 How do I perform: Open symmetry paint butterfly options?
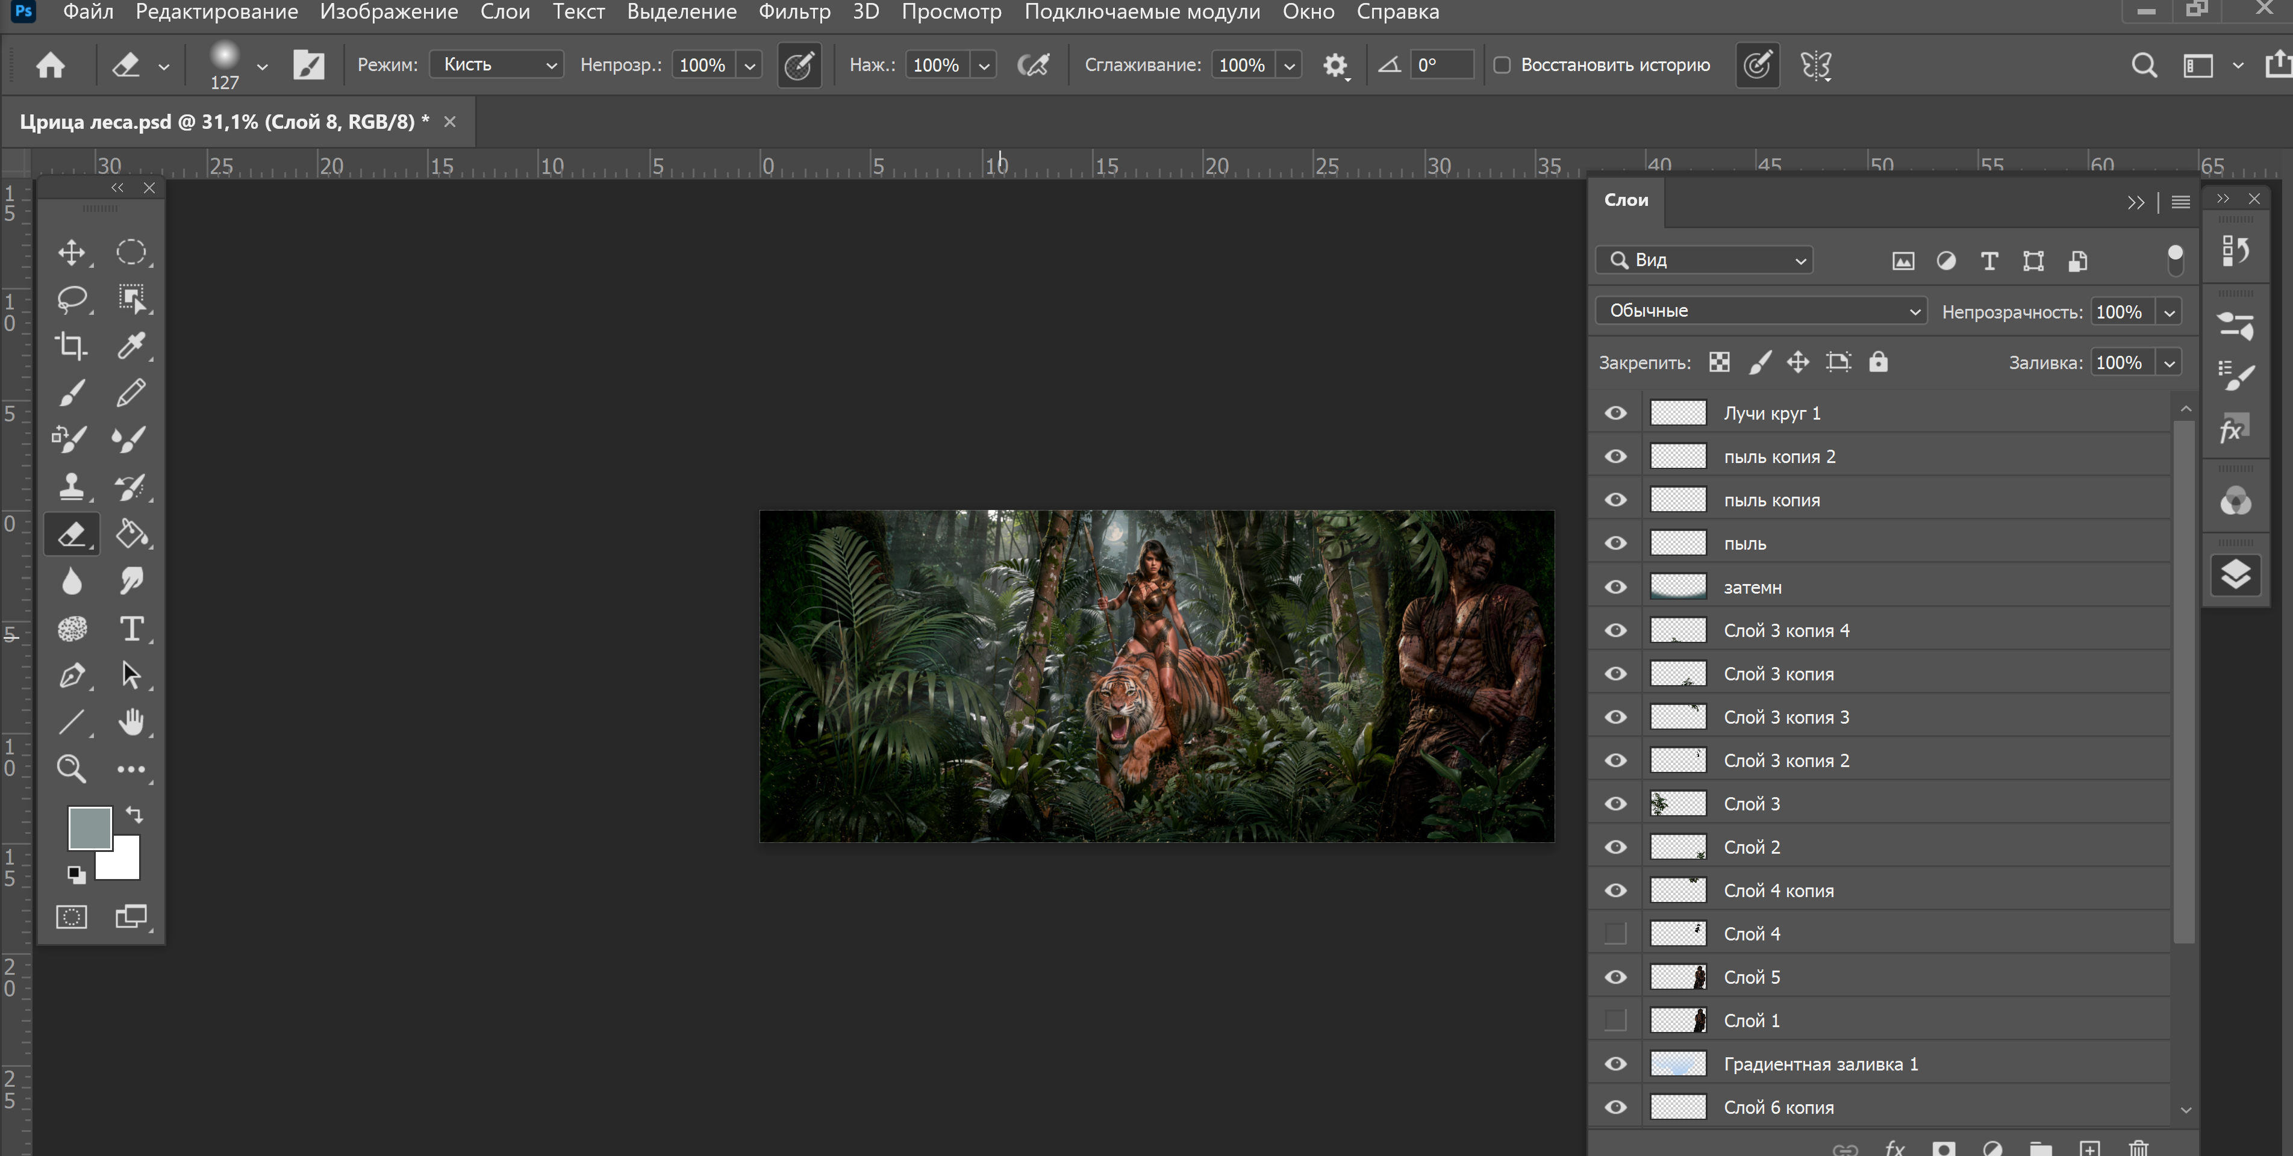click(1816, 65)
